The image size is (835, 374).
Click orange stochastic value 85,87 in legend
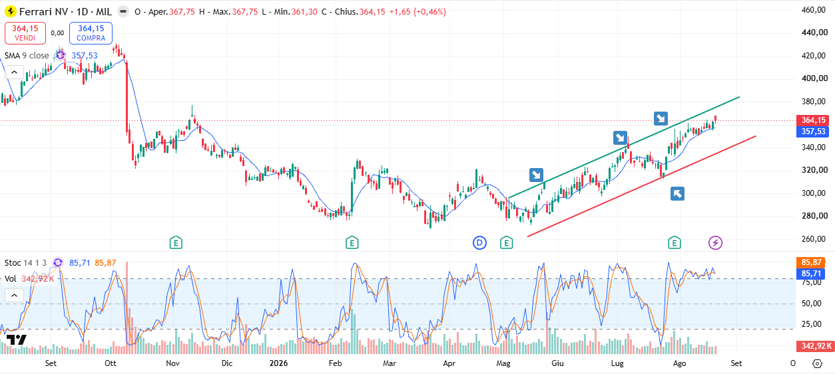[x=105, y=262]
